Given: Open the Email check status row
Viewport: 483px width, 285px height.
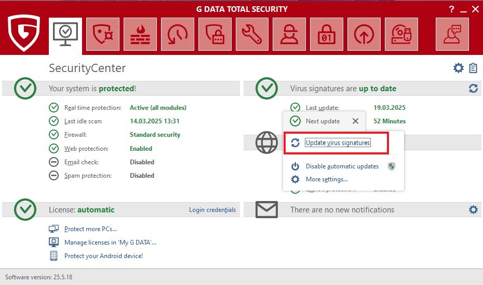Looking at the screenshot, I should pyautogui.click(x=102, y=162).
